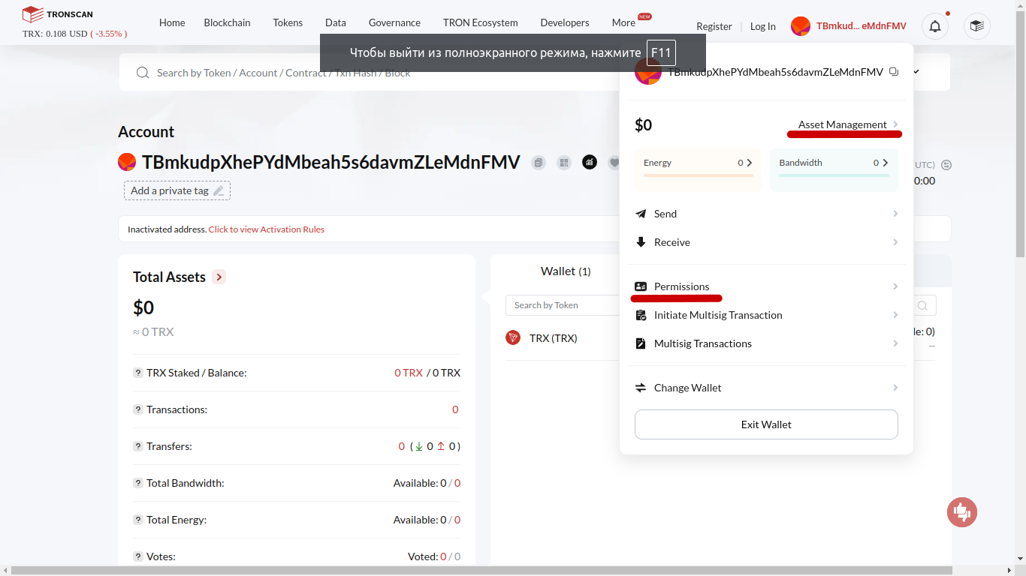
Task: Click Add a private tag
Action: tap(177, 190)
